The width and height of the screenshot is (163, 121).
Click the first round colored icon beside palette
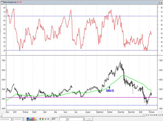(40, 119)
